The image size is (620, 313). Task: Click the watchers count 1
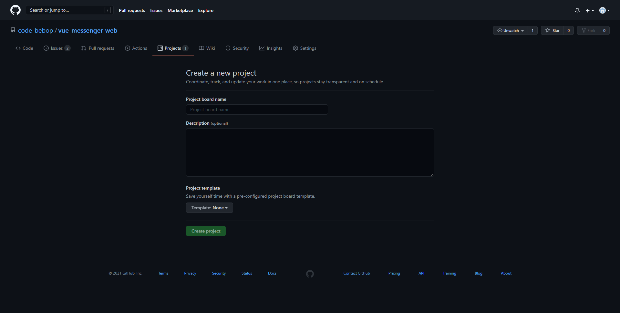(x=532, y=30)
